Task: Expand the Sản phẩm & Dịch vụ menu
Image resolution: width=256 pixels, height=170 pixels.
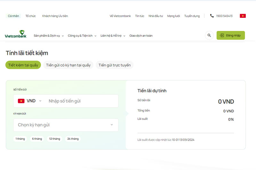Action: click(49, 36)
